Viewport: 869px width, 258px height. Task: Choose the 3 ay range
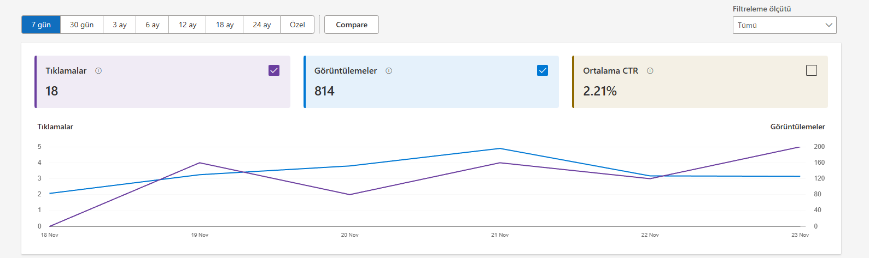[x=120, y=25]
